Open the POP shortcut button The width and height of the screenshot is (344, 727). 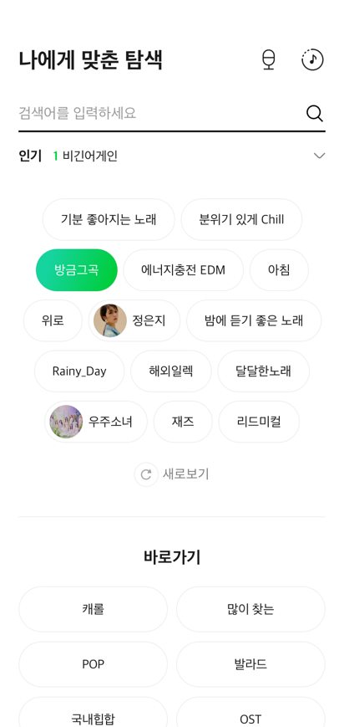[93, 664]
